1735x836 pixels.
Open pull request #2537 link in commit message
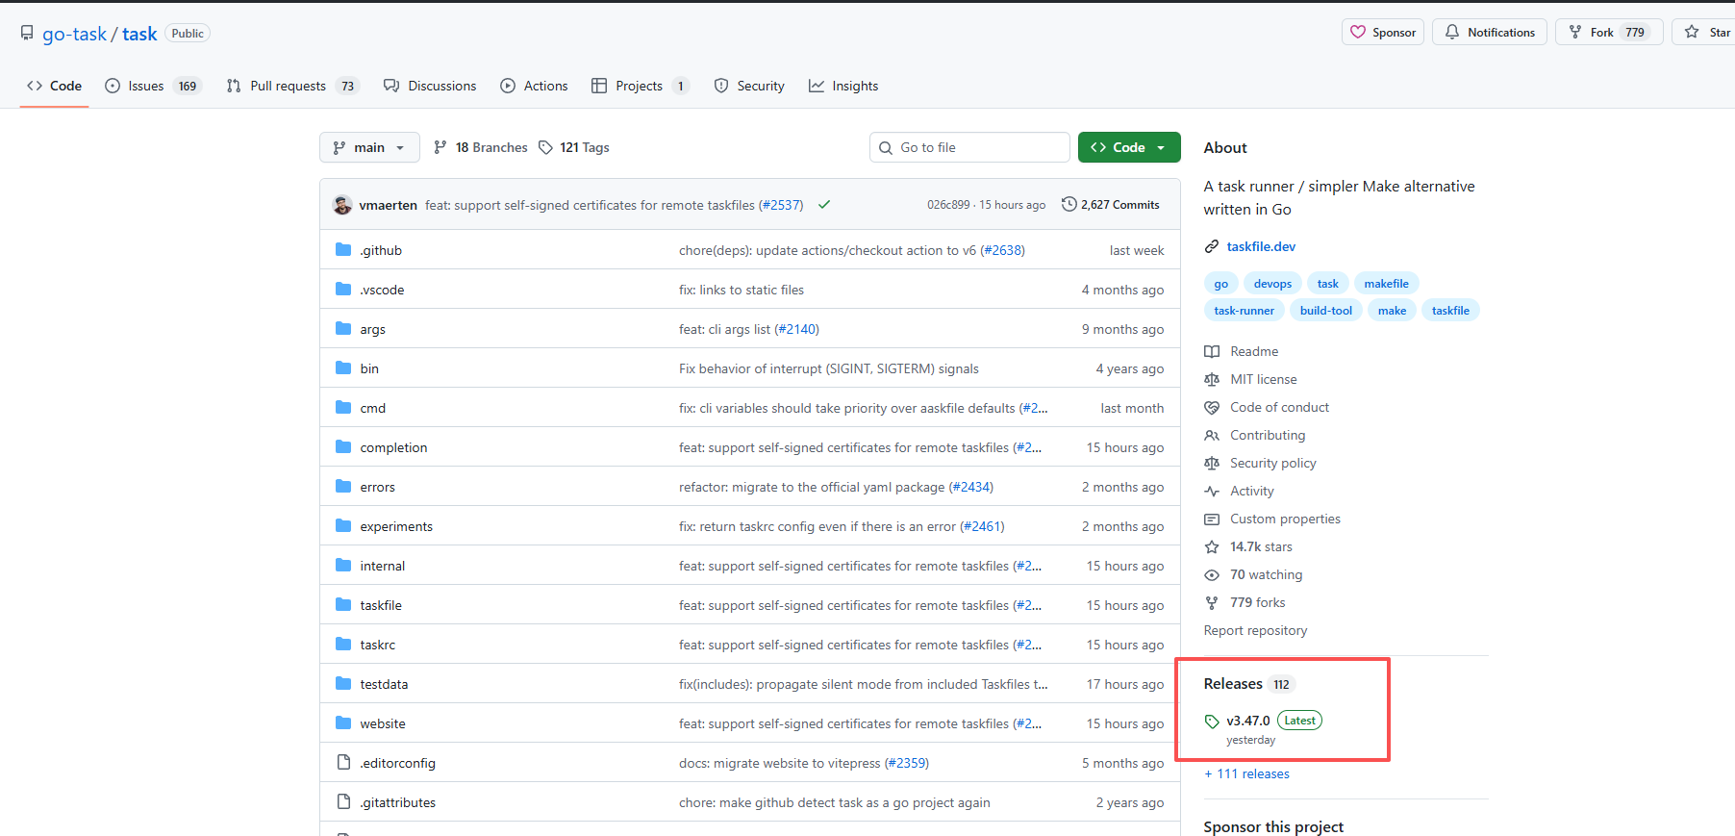click(780, 205)
